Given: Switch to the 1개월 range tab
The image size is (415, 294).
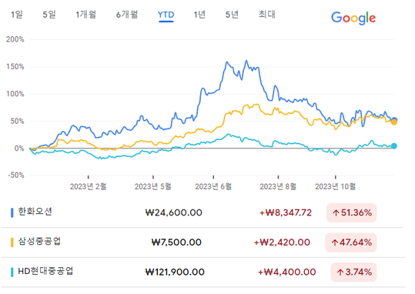Looking at the screenshot, I should point(85,15).
